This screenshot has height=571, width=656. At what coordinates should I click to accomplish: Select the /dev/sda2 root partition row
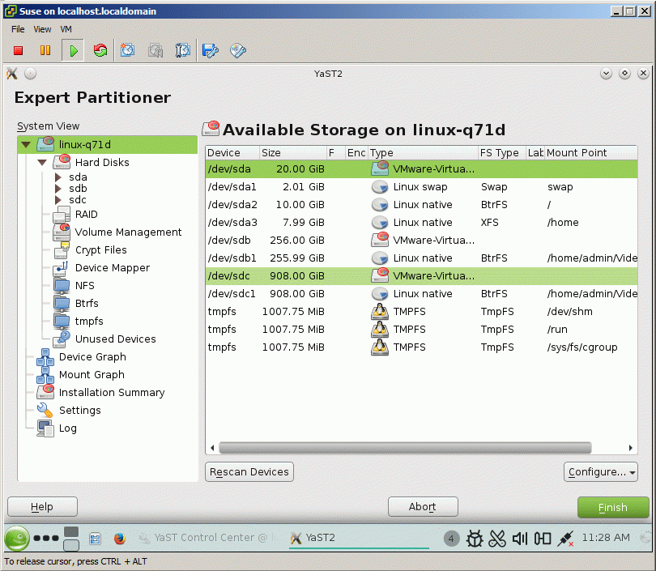coord(421,205)
